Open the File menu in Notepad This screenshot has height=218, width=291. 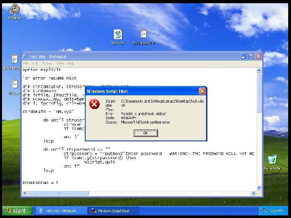[25, 64]
